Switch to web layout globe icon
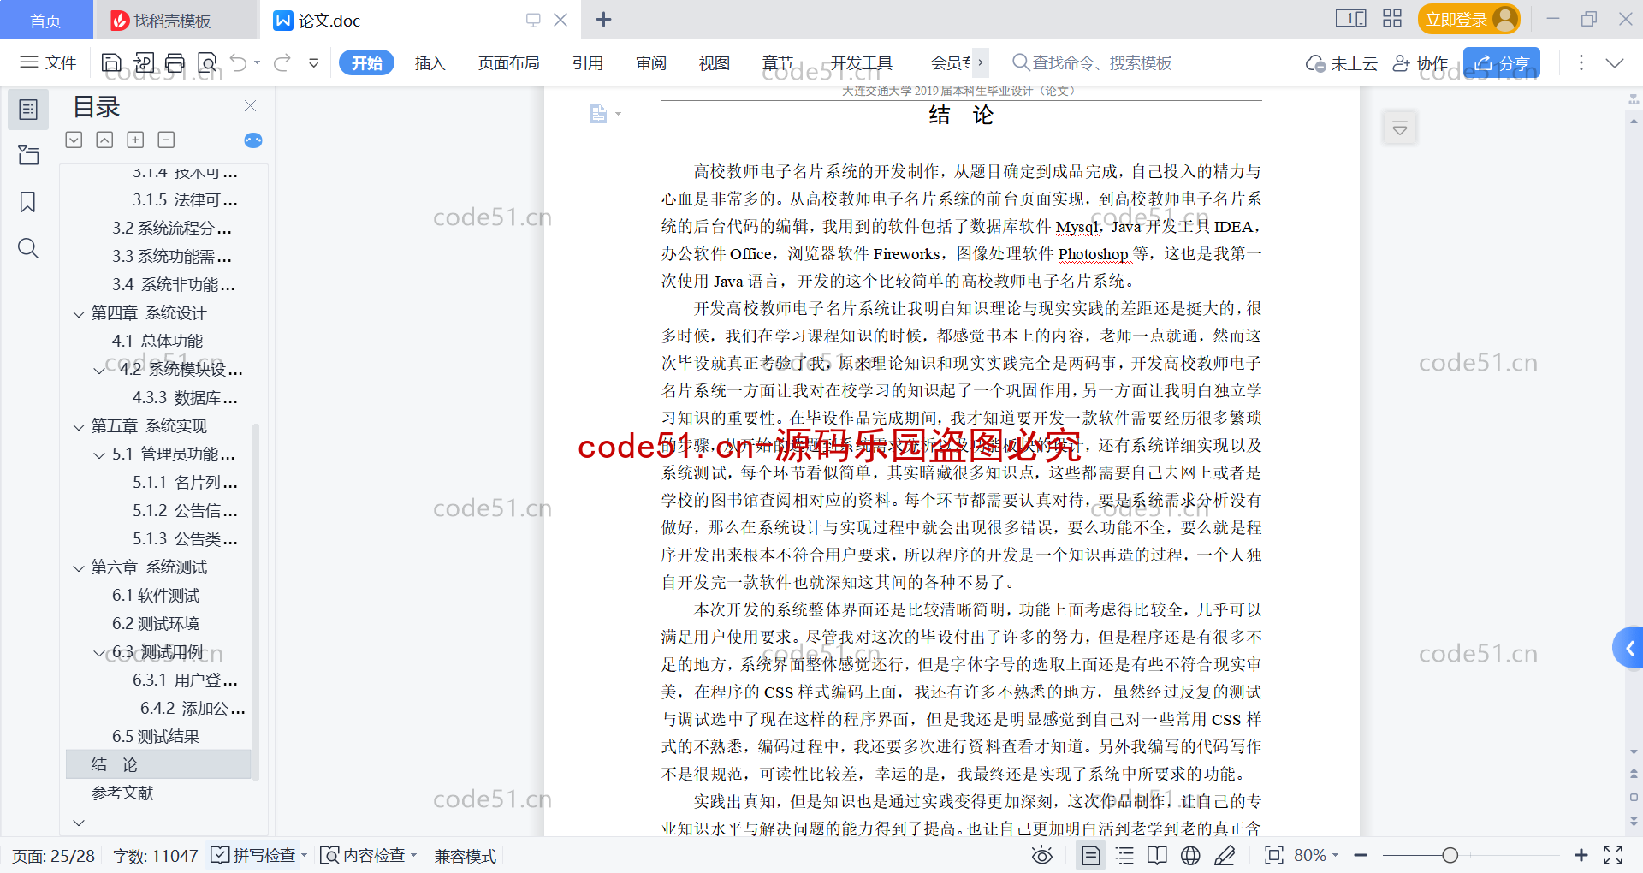The image size is (1643, 873). 1190,855
